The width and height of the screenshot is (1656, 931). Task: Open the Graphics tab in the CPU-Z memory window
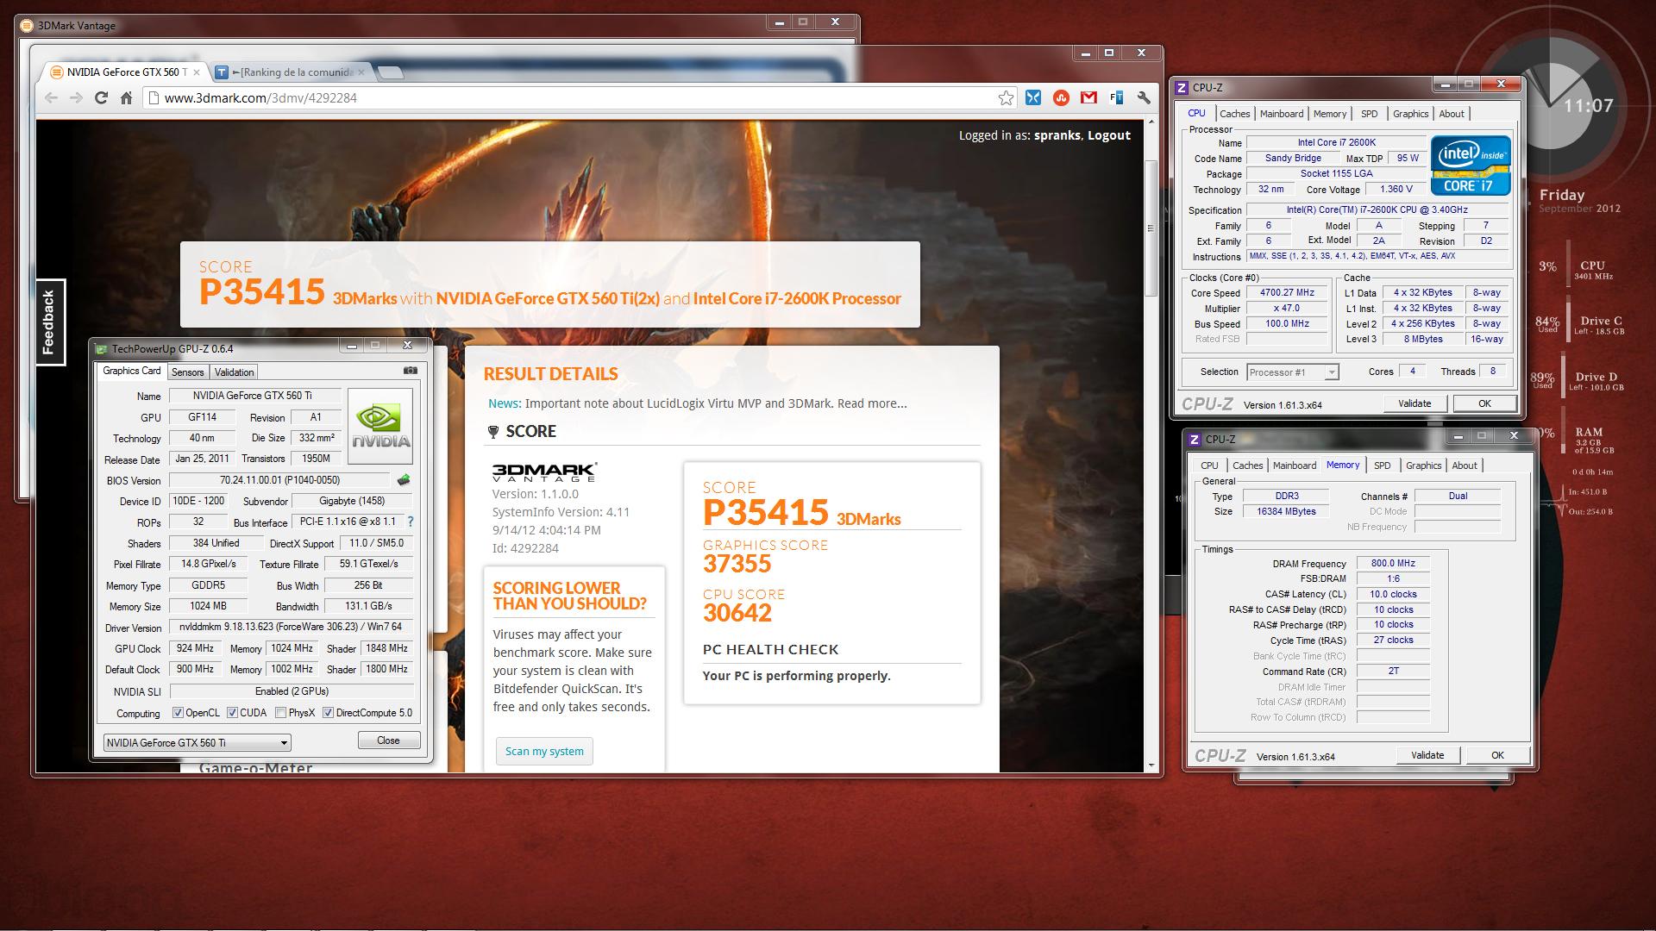point(1423,465)
